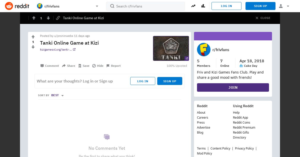Click the Comment button under post
Viewport: 300px width, 157px height.
pyautogui.click(x=49, y=66)
